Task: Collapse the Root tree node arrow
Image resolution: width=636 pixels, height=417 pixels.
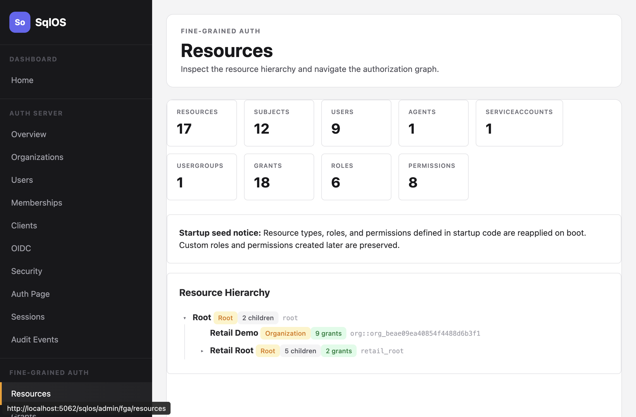Action: point(185,318)
